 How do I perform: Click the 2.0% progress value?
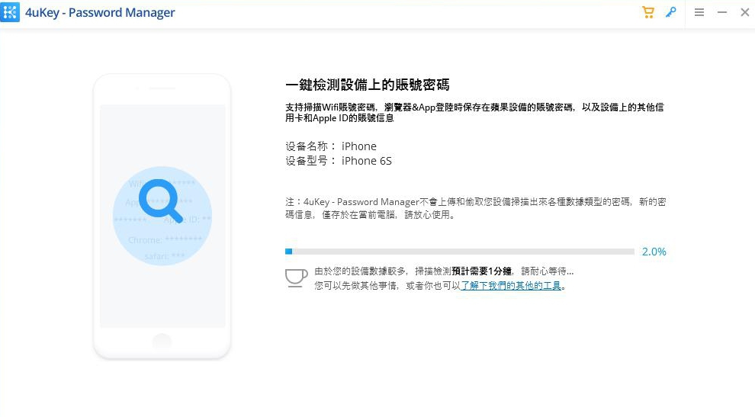pos(654,252)
